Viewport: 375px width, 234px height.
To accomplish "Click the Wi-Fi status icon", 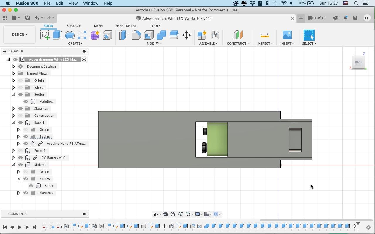I will (x=283, y=3).
